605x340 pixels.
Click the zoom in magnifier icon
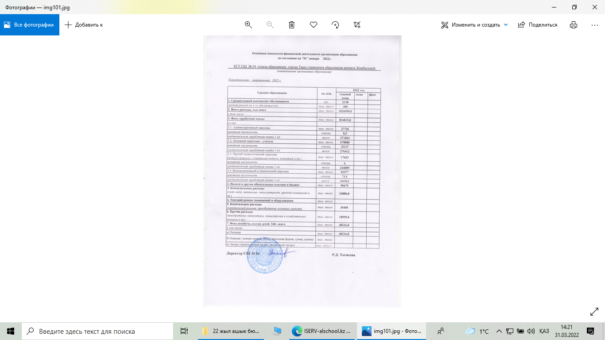248,25
